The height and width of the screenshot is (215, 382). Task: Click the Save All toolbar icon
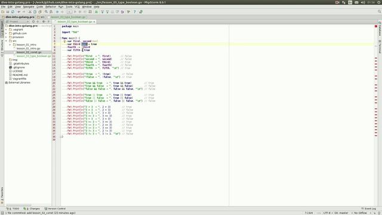point(8,12)
